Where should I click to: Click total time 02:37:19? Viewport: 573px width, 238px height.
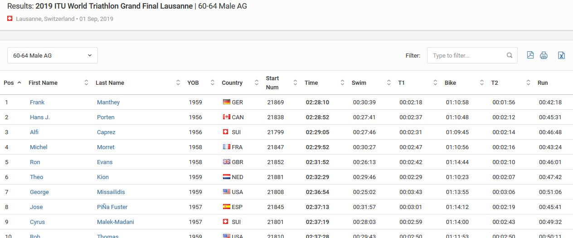click(317, 222)
